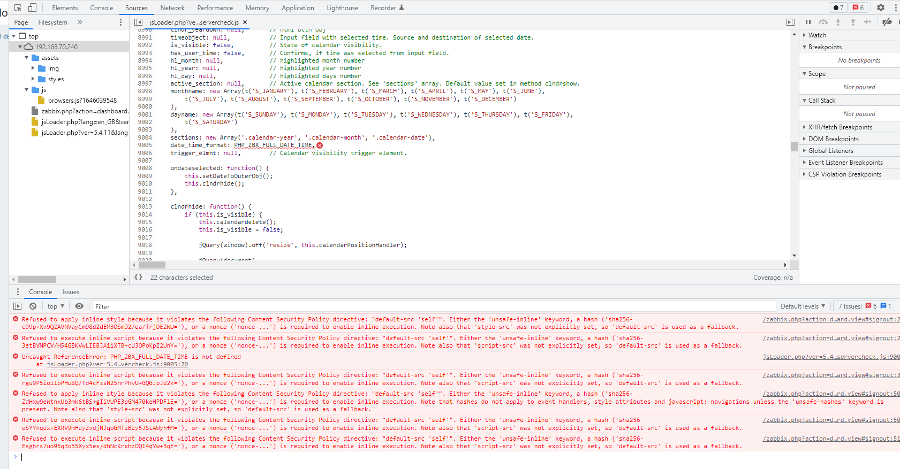Expand the styles folder
Image resolution: width=900 pixels, height=469 pixels.
click(33, 79)
